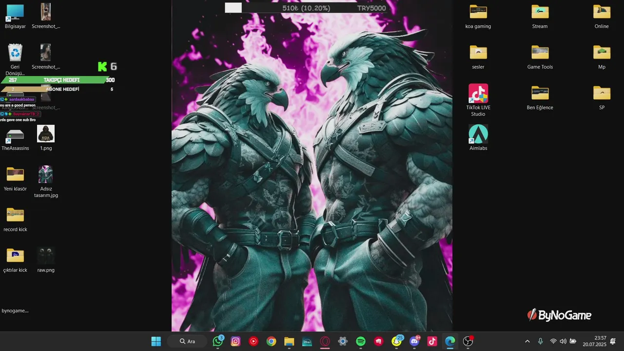The image size is (624, 351).
Task: Expand the hidden system tray icons chevron
Action: 527,341
